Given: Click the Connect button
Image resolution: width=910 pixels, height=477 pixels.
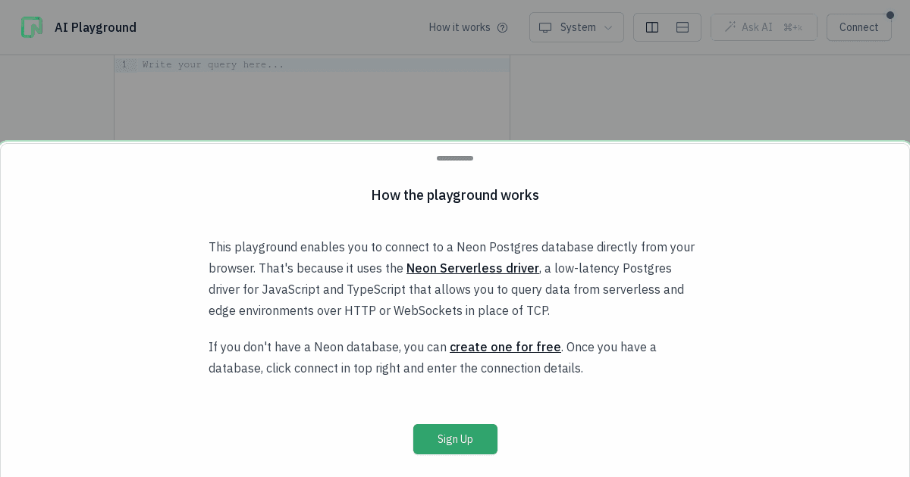Looking at the screenshot, I should [x=858, y=27].
